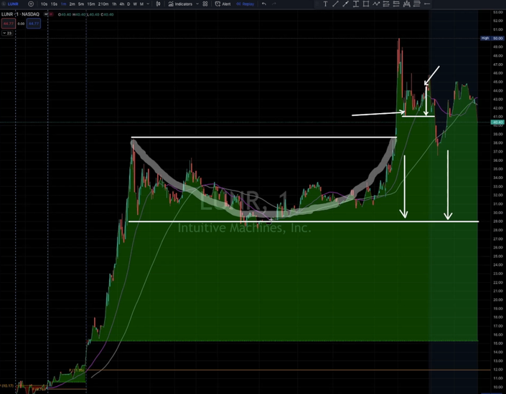This screenshot has width=506, height=394.
Task: Select the Fib Retracement lines tool
Action: 416,4
